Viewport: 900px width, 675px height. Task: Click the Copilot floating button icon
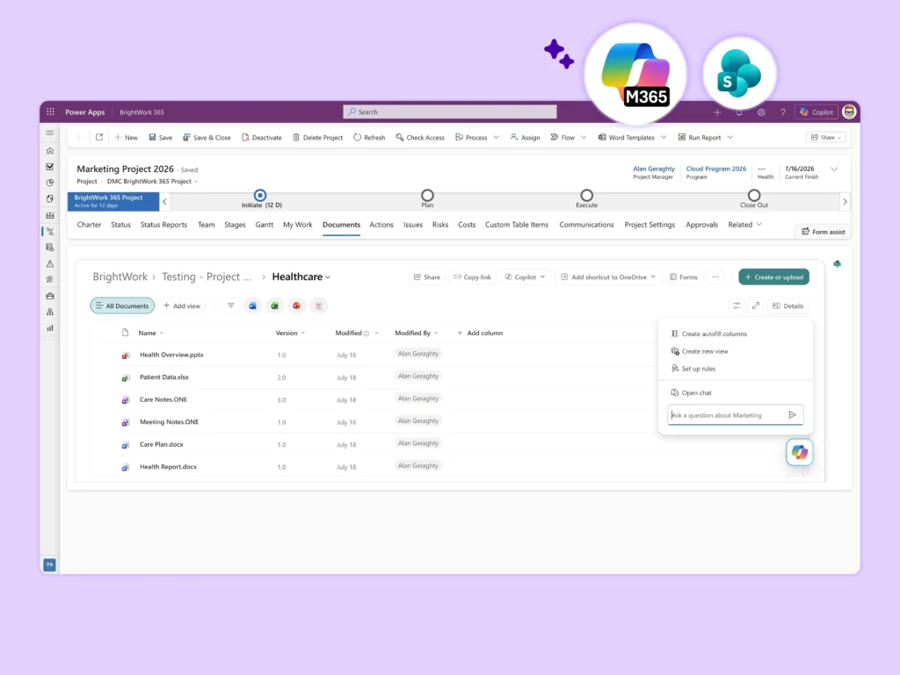point(800,452)
